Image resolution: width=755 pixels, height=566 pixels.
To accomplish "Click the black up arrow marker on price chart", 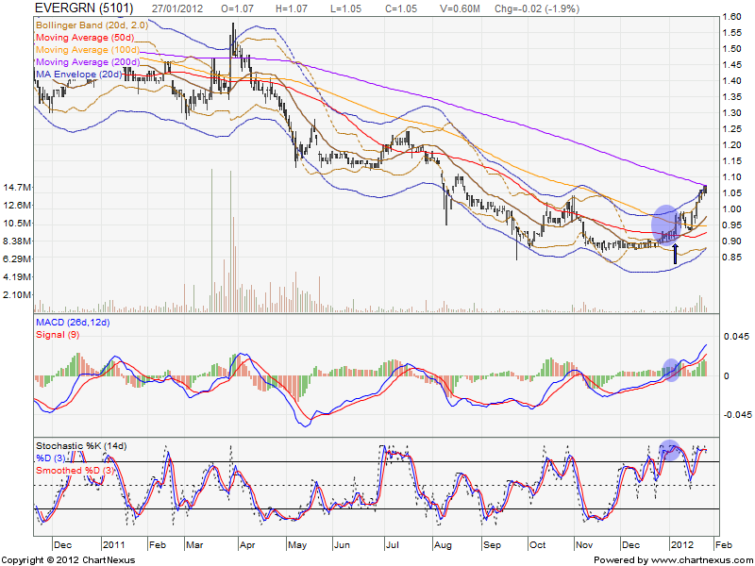I will (675, 254).
